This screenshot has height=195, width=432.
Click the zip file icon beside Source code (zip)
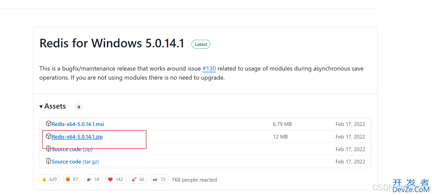pos(49,149)
